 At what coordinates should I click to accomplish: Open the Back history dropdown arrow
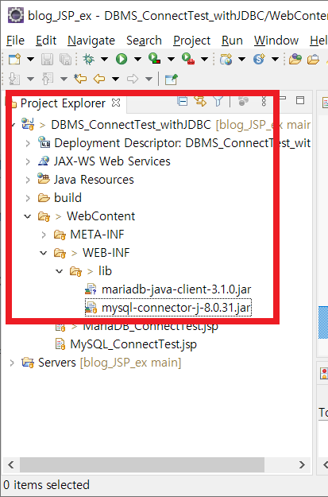tap(116, 79)
